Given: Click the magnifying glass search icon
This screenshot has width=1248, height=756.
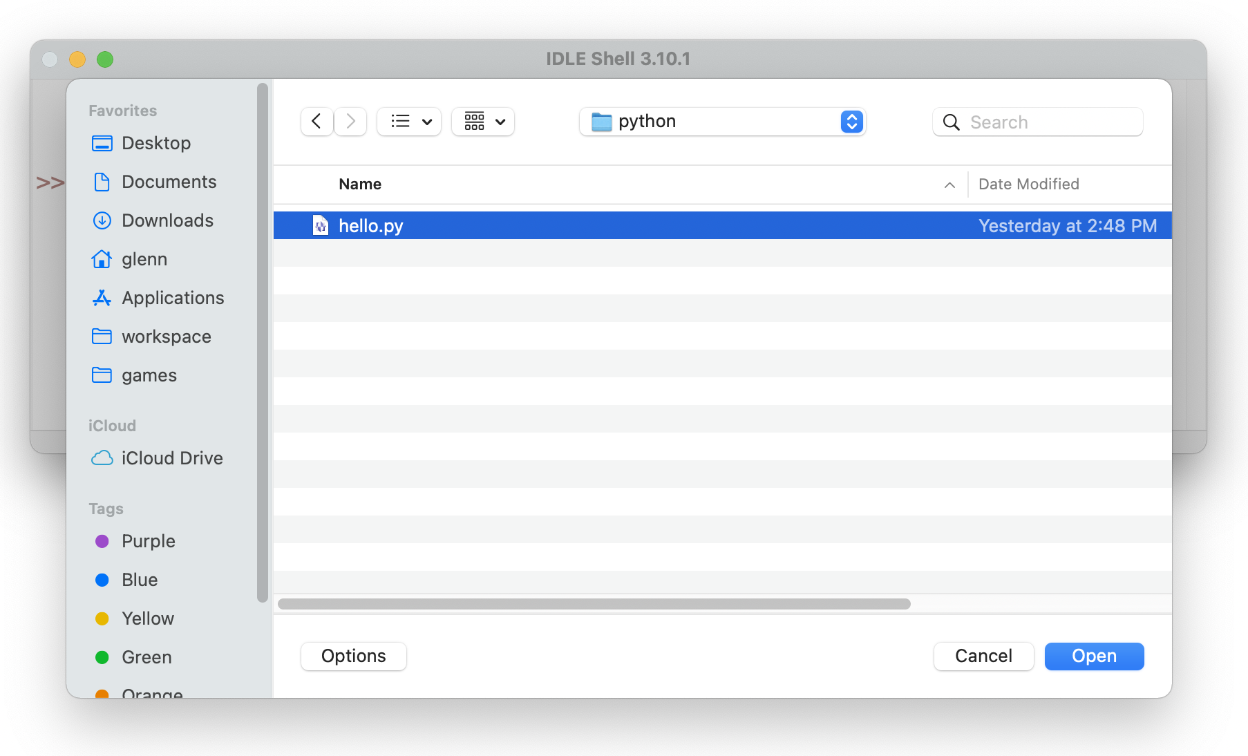Looking at the screenshot, I should 951,122.
